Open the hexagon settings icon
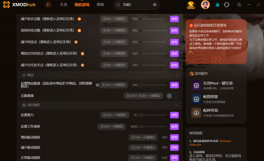Image resolution: width=264 pixels, height=161 pixels. (x=239, y=5)
